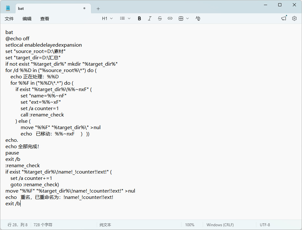Toggle bold formatting
Image resolution: width=302 pixels, height=230 pixels.
[x=140, y=18]
